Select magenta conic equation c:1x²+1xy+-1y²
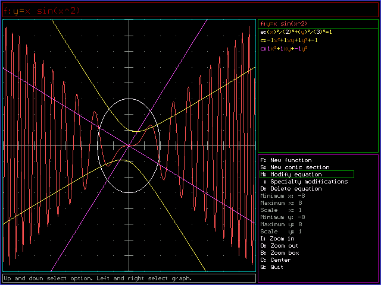Image resolution: width=381 pixels, height=285 pixels. point(284,49)
